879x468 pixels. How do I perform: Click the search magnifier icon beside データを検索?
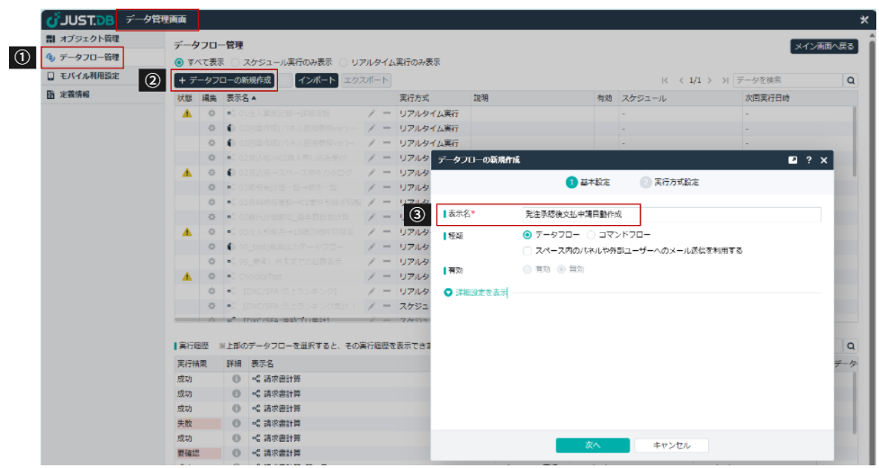click(850, 80)
